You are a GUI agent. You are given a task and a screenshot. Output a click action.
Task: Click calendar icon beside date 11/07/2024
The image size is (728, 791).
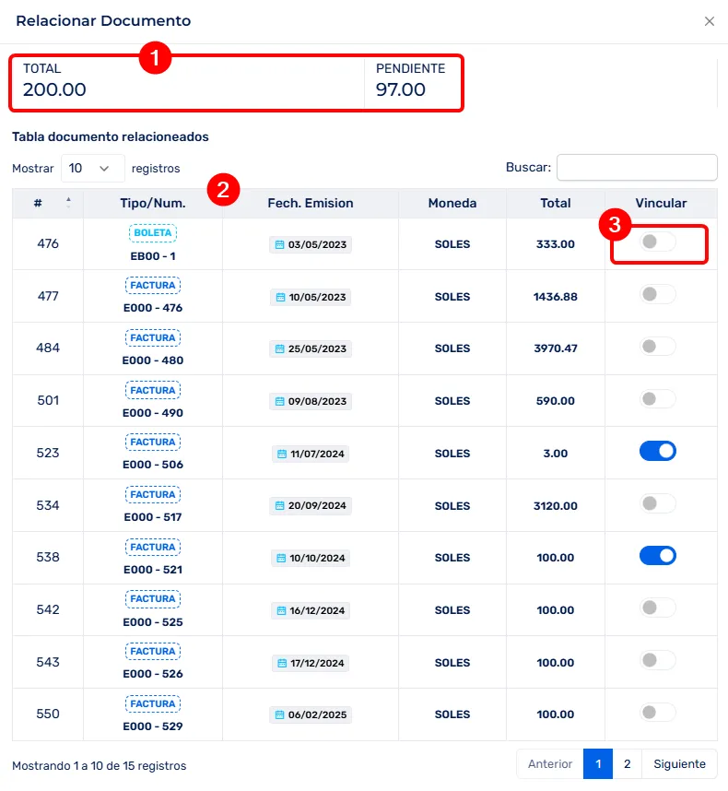(x=282, y=454)
